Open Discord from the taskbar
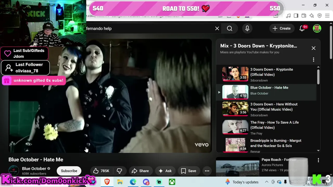 146,182
